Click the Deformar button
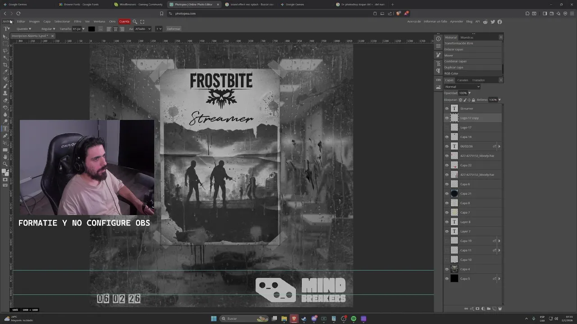This screenshot has height=324, width=577. coord(174,29)
